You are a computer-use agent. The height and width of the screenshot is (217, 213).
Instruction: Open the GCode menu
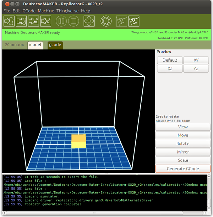tap(29, 11)
